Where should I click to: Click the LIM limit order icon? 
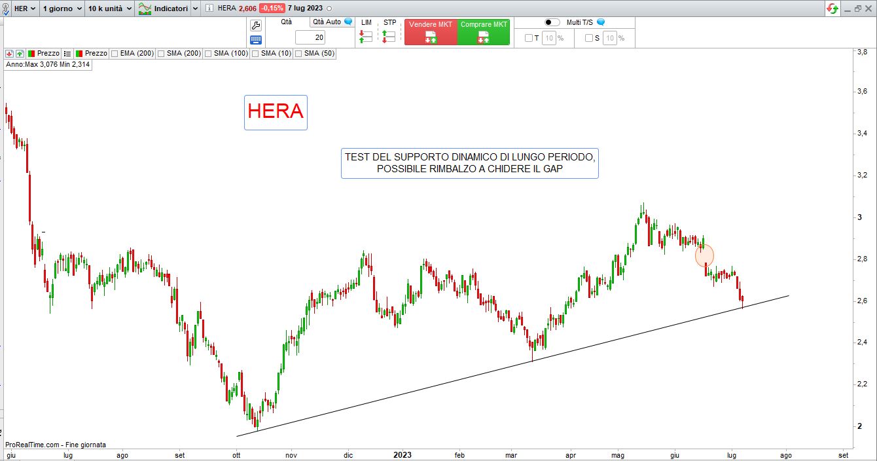[366, 37]
